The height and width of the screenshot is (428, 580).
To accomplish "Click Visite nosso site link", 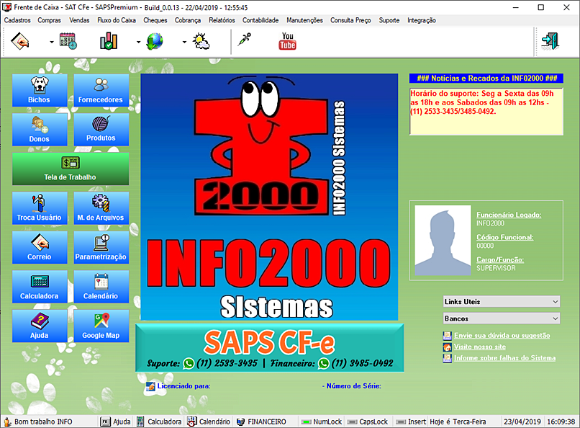I will 480,347.
